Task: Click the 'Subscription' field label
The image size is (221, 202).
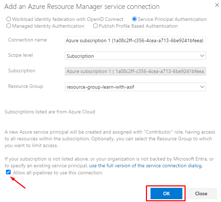Action: point(22,71)
